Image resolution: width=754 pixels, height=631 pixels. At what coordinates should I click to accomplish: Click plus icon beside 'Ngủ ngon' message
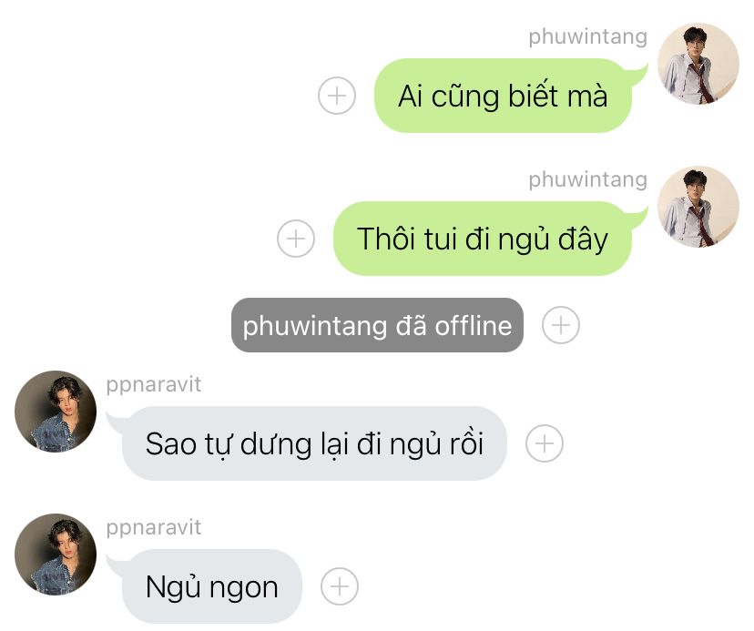pyautogui.click(x=340, y=586)
